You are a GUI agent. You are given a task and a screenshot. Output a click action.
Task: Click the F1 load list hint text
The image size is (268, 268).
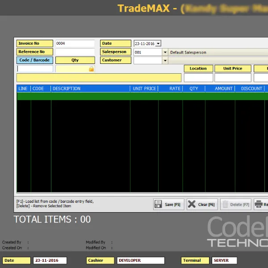(x=55, y=201)
